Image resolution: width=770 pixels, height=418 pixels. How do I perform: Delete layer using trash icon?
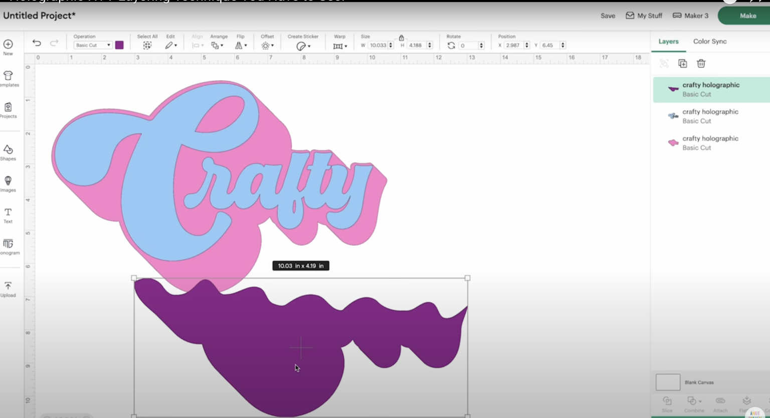pyautogui.click(x=701, y=64)
